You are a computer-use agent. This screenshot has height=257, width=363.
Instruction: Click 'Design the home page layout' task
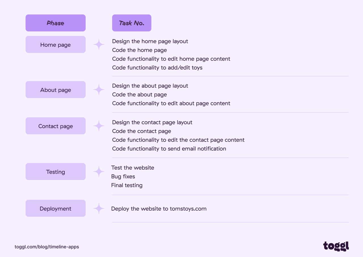[150, 41]
